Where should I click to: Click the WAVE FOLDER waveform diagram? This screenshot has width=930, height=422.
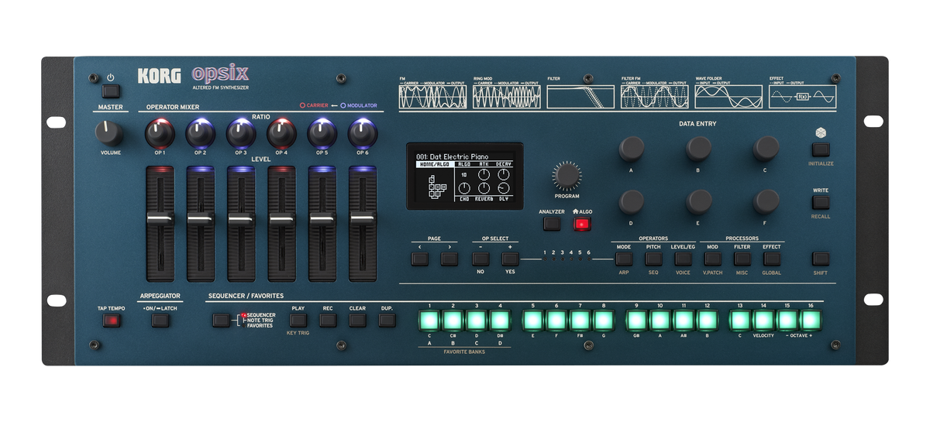point(728,97)
